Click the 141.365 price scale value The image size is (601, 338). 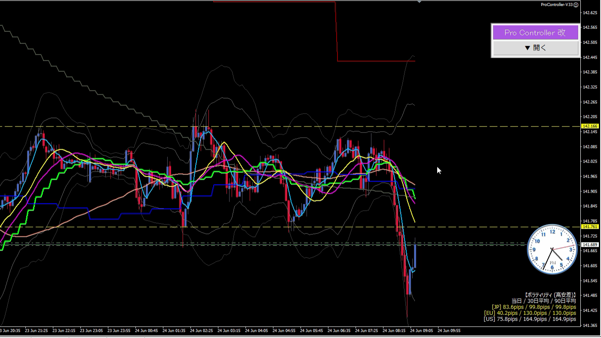click(x=590, y=326)
